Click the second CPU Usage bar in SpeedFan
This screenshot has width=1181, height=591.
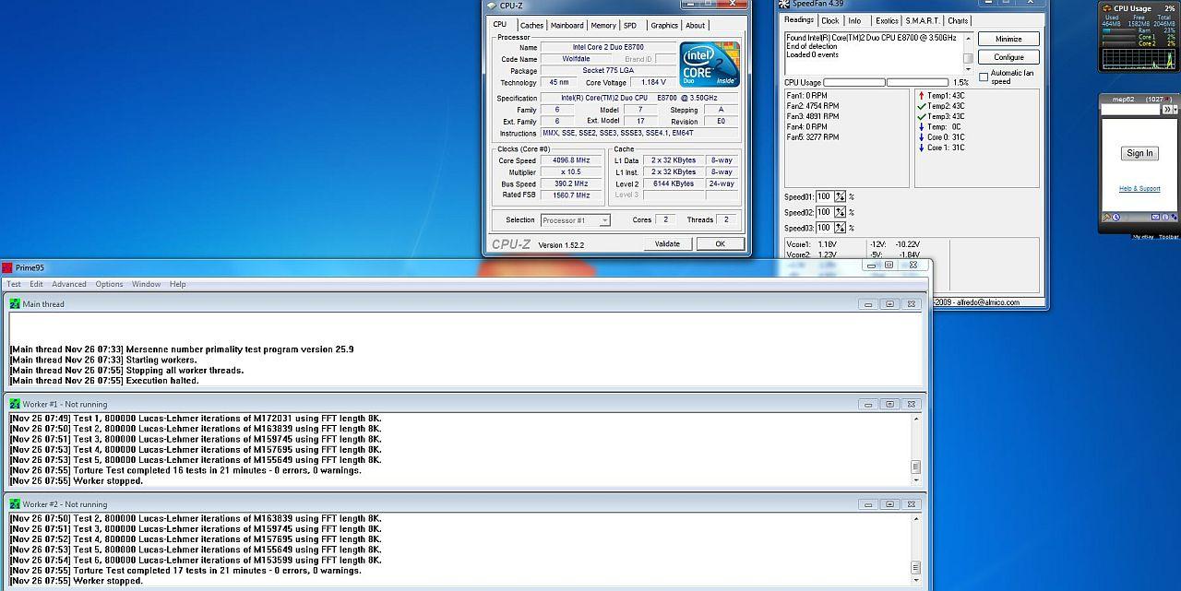(917, 82)
